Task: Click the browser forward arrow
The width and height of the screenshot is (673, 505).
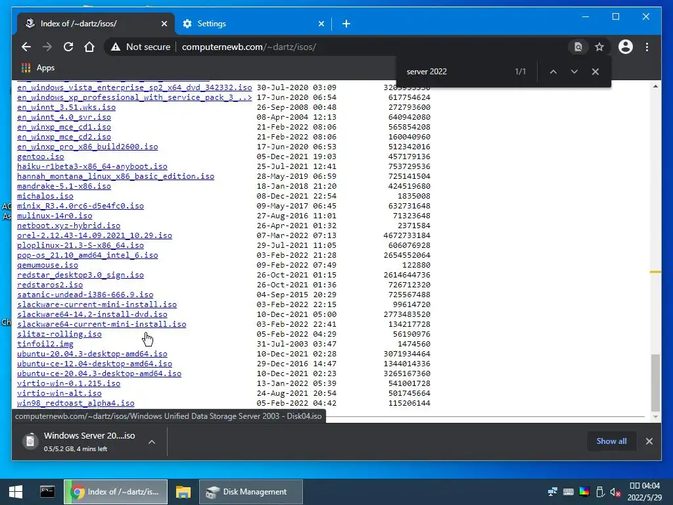Action: (x=47, y=47)
